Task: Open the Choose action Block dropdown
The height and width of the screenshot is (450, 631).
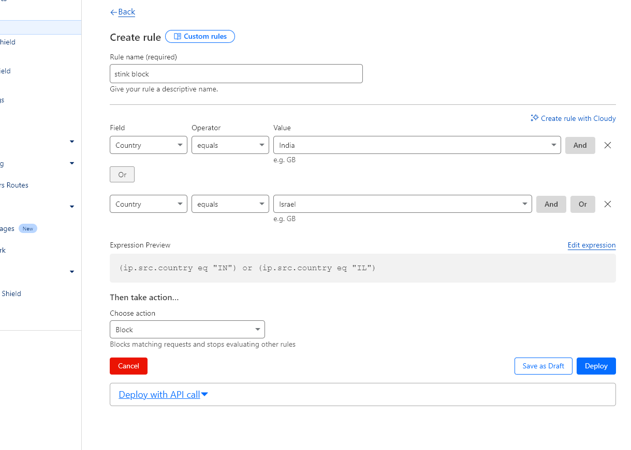Action: pos(187,330)
